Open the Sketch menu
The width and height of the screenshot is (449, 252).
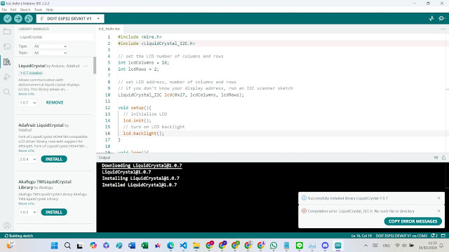click(25, 10)
